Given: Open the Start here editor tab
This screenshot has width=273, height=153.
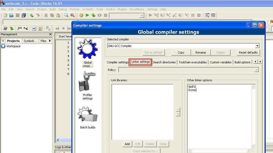Looking at the screenshot, I should [x=64, y=36].
